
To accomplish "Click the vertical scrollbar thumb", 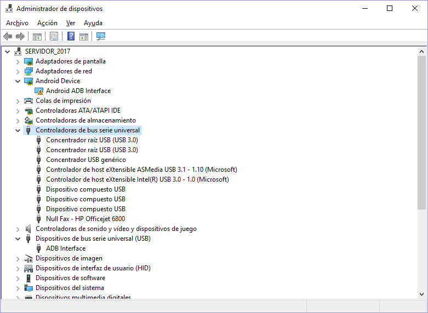I will (421, 133).
